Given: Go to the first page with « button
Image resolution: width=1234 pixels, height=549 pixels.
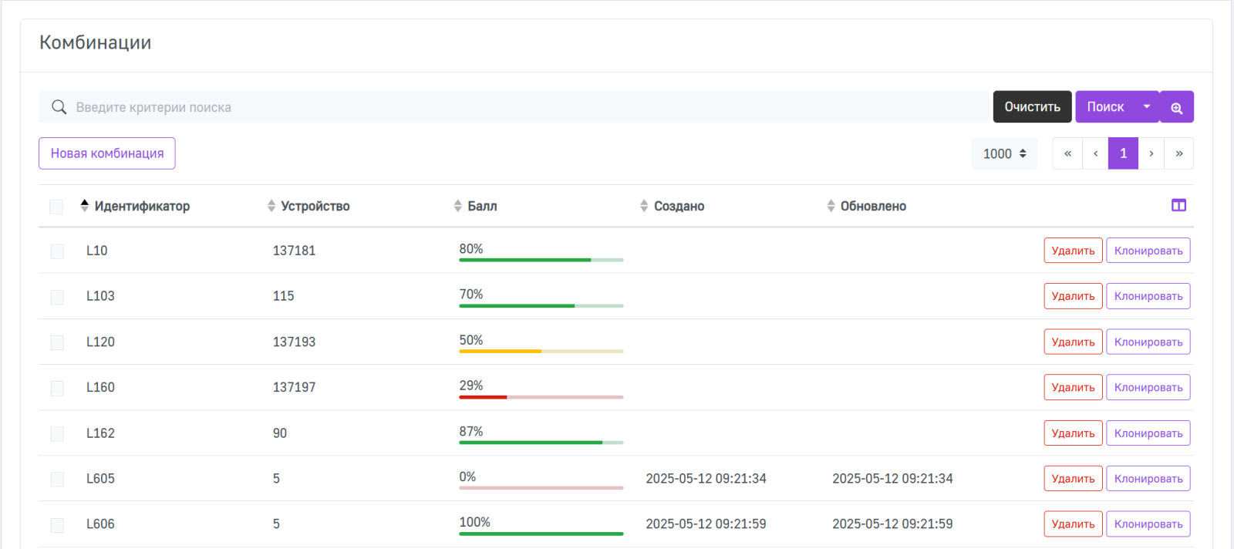Looking at the screenshot, I should 1067,153.
